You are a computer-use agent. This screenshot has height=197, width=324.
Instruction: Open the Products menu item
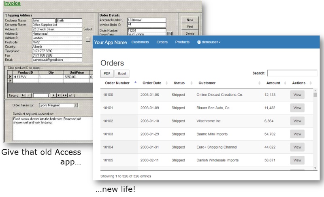click(x=182, y=42)
